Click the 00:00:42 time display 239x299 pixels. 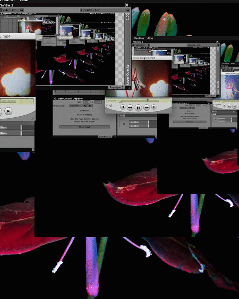(x=112, y=100)
